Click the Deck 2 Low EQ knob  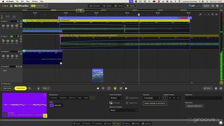(x=3, y=41)
